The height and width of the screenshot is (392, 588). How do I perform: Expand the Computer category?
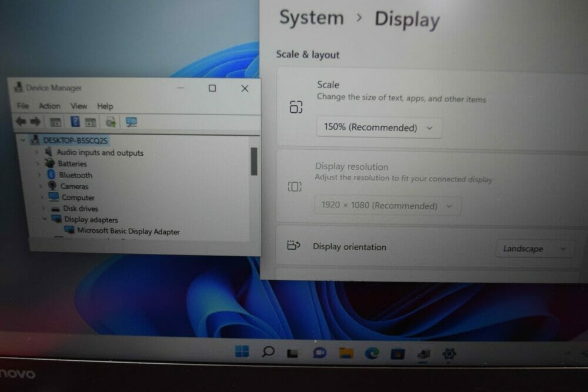pos(42,197)
